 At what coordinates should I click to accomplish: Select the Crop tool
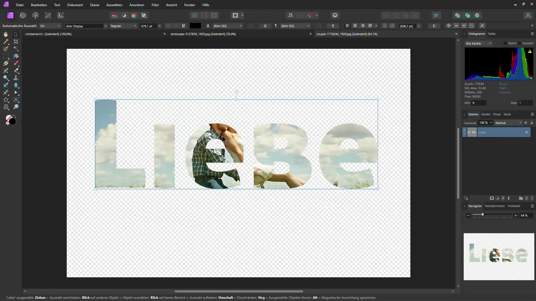click(x=16, y=42)
